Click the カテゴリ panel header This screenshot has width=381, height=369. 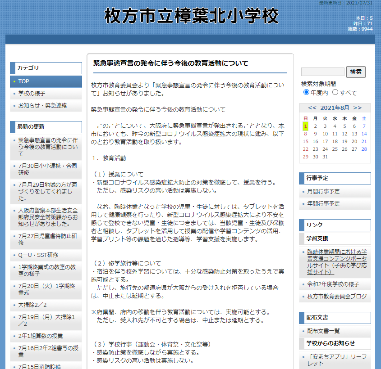[46, 68]
